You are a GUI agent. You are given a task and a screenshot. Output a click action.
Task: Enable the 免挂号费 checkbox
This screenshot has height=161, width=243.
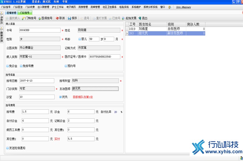click(21, 66)
